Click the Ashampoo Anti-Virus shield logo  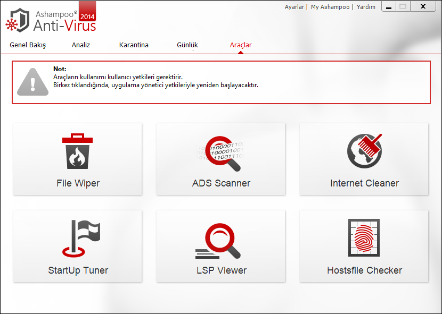tap(18, 20)
